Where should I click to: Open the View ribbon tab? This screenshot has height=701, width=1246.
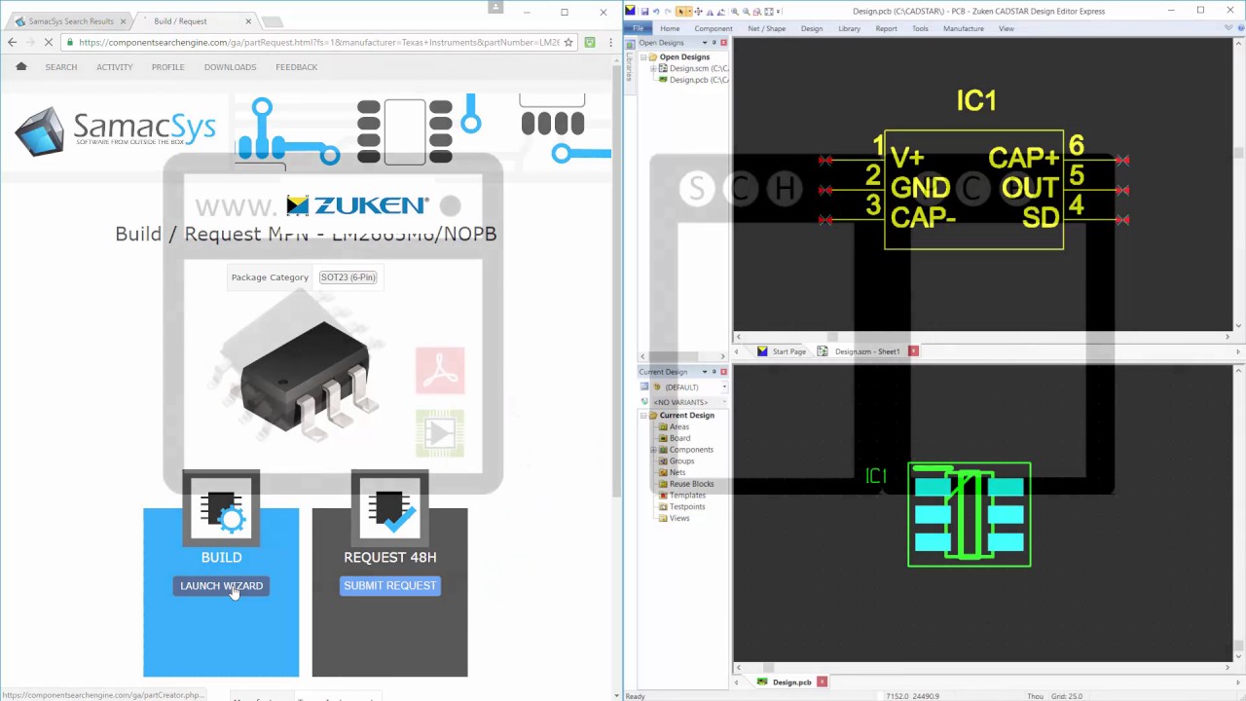click(x=1007, y=28)
